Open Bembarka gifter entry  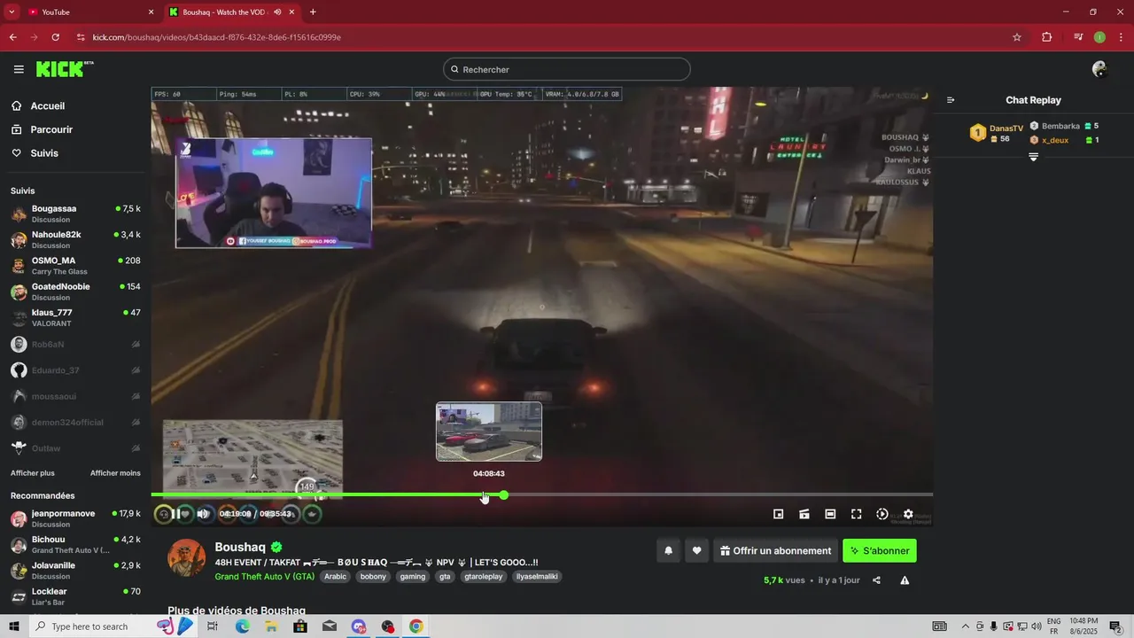(1064, 126)
